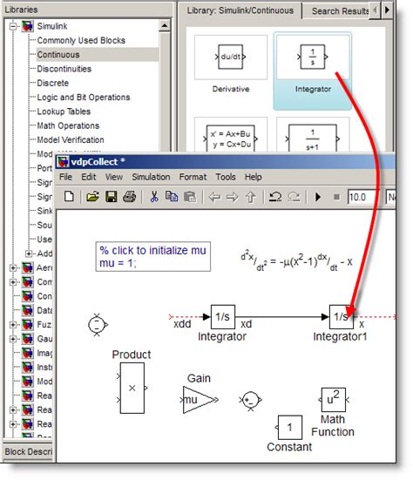The image size is (413, 480).
Task: Save the vdpCollect model
Action: (112, 197)
